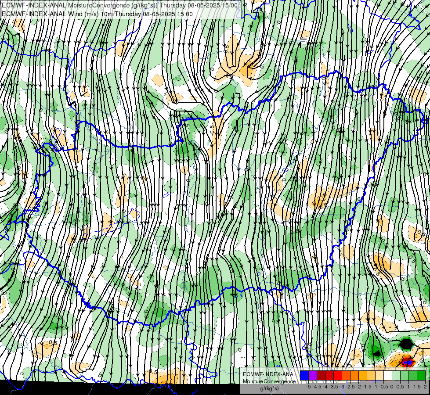Click the MoistureConvergence label in the legend
430x395 pixels.
(x=269, y=381)
